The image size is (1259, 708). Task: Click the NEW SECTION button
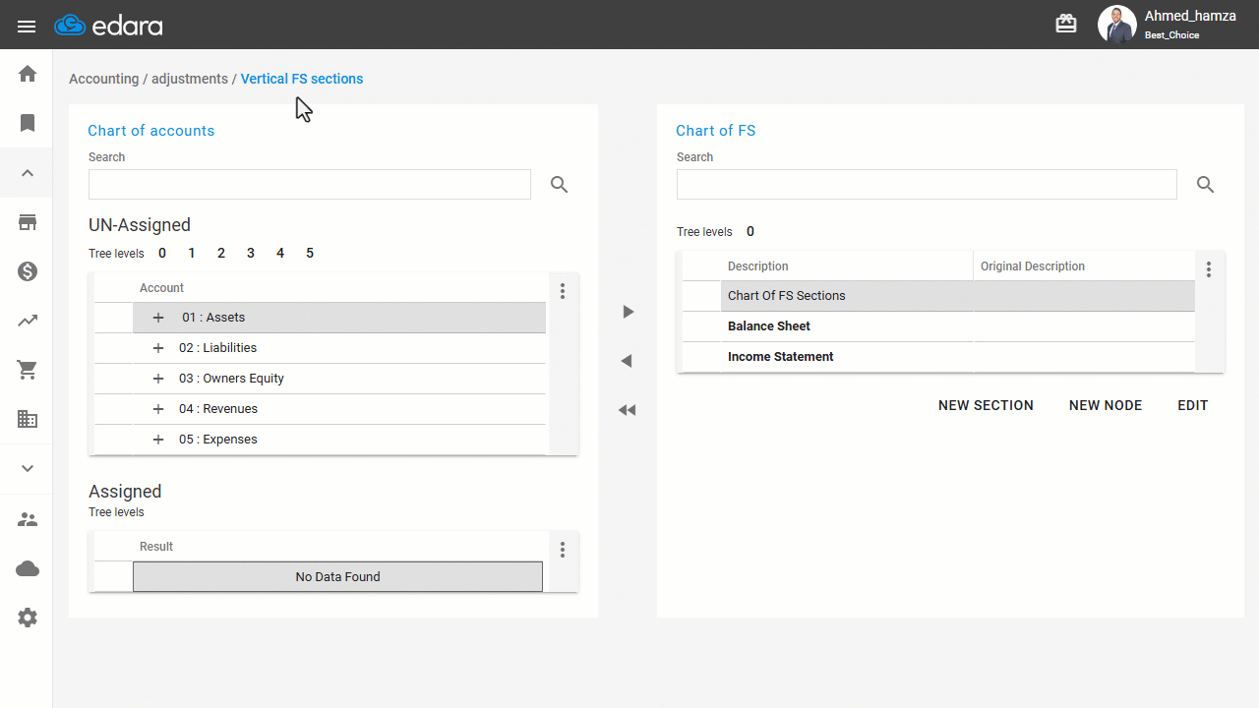coord(986,405)
